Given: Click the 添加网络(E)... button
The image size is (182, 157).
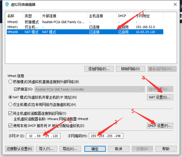Looking at the screenshot, I should coord(99,69).
